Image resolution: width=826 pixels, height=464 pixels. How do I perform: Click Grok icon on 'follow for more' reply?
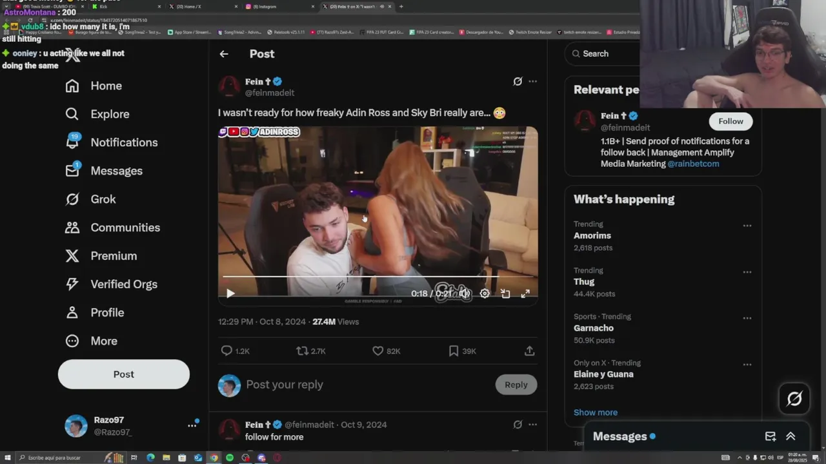click(518, 425)
